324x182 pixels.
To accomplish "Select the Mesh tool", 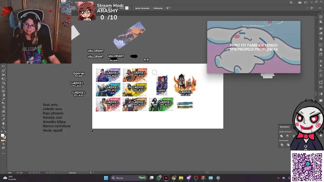I will click(4, 91).
